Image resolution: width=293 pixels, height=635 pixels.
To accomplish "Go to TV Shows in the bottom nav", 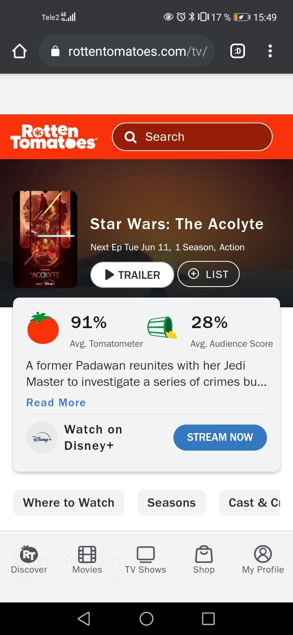I will click(x=145, y=560).
